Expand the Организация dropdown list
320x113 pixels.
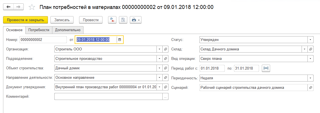160,49
